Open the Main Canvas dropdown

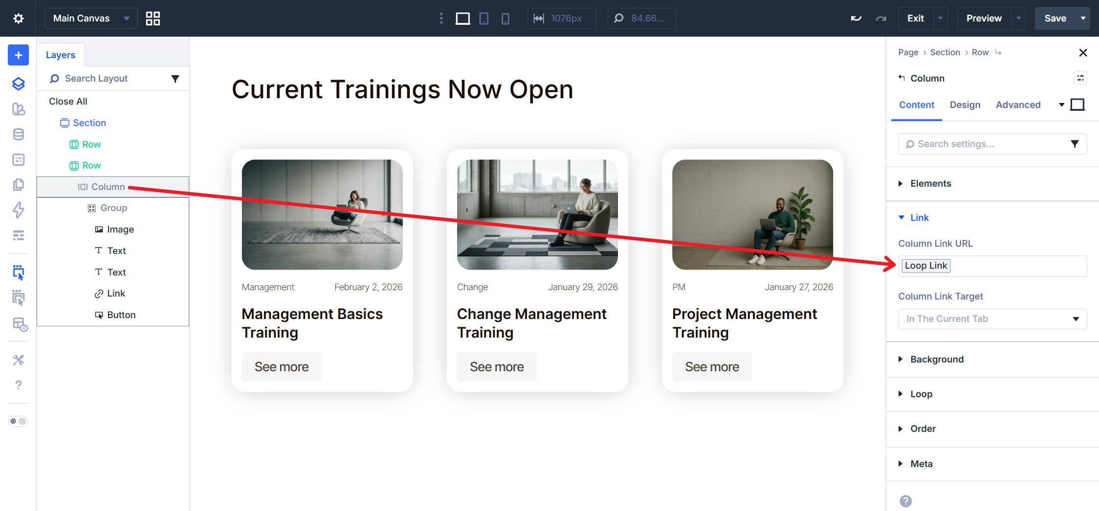click(x=90, y=18)
